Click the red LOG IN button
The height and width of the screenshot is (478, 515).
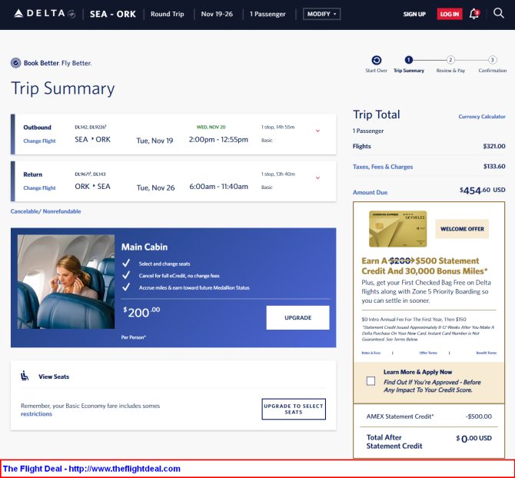click(450, 14)
